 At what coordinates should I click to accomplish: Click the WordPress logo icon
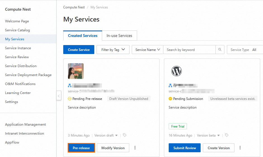[177, 71]
